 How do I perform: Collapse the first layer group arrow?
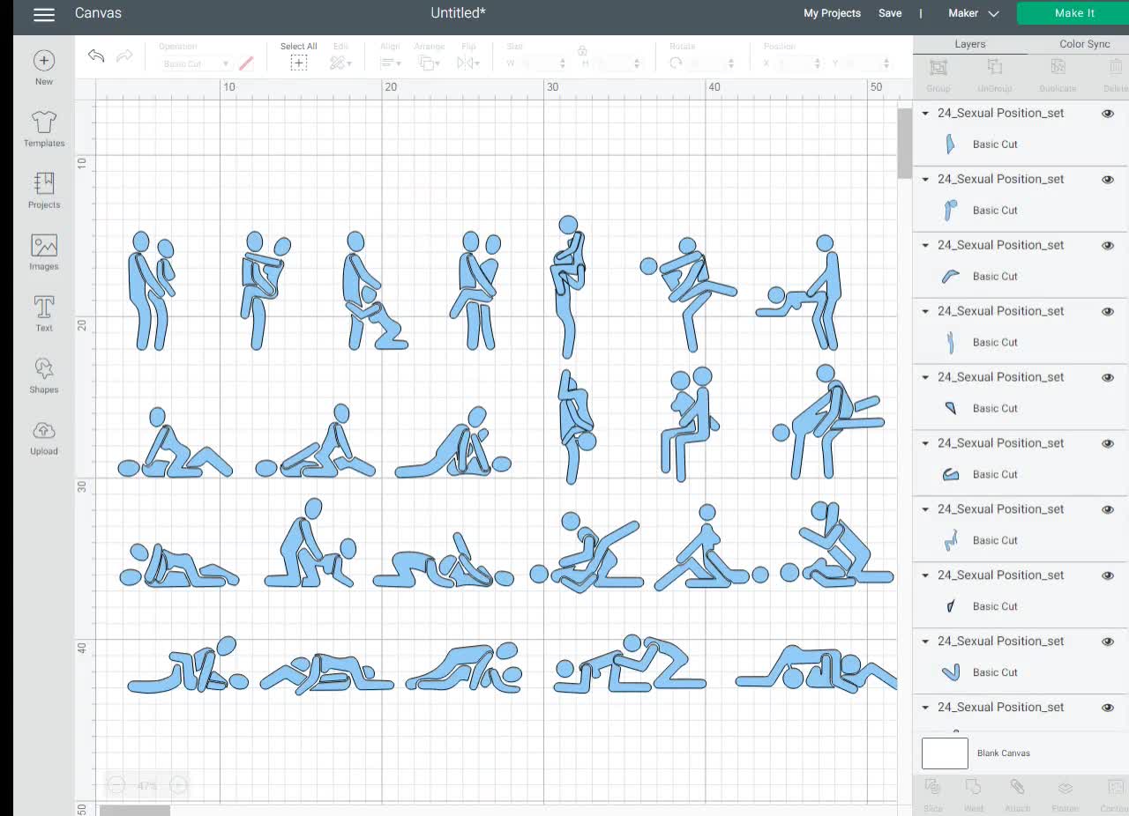pos(925,113)
